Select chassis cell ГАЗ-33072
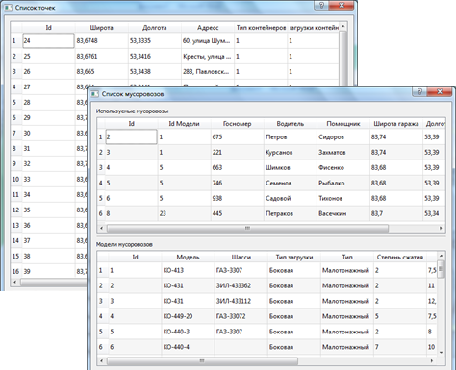Screen dimensions: 456x370 tap(241, 316)
